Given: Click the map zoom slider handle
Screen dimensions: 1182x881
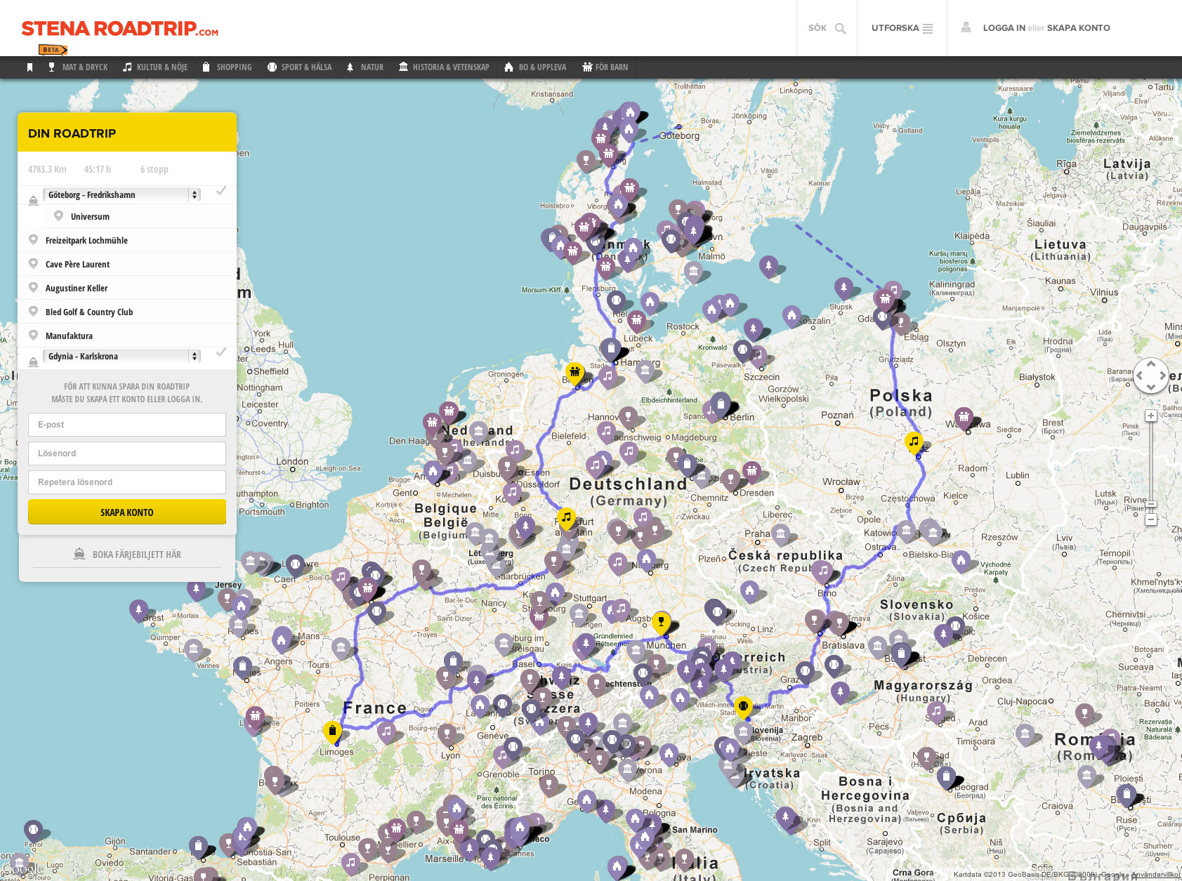Looking at the screenshot, I should tap(1150, 504).
